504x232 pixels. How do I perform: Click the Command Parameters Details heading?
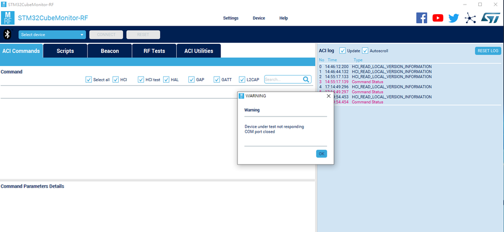click(32, 186)
